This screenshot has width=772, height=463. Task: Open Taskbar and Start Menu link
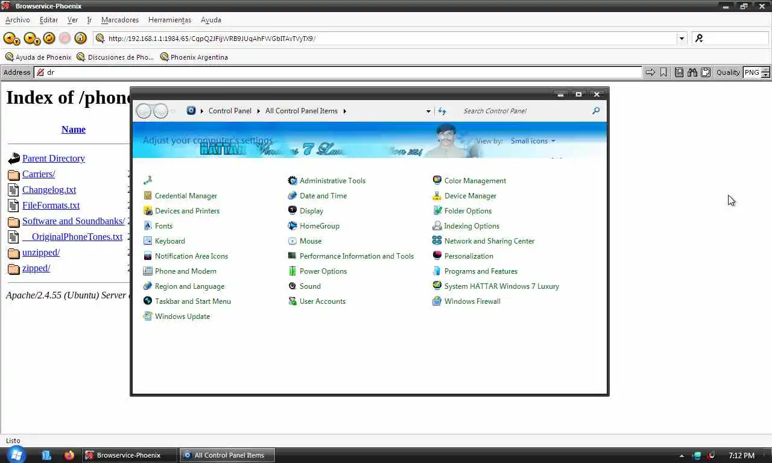tap(193, 301)
